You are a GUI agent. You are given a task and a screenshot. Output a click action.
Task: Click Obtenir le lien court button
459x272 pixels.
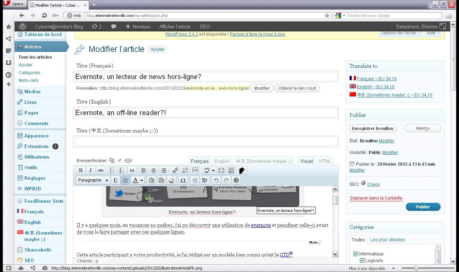[x=297, y=88]
